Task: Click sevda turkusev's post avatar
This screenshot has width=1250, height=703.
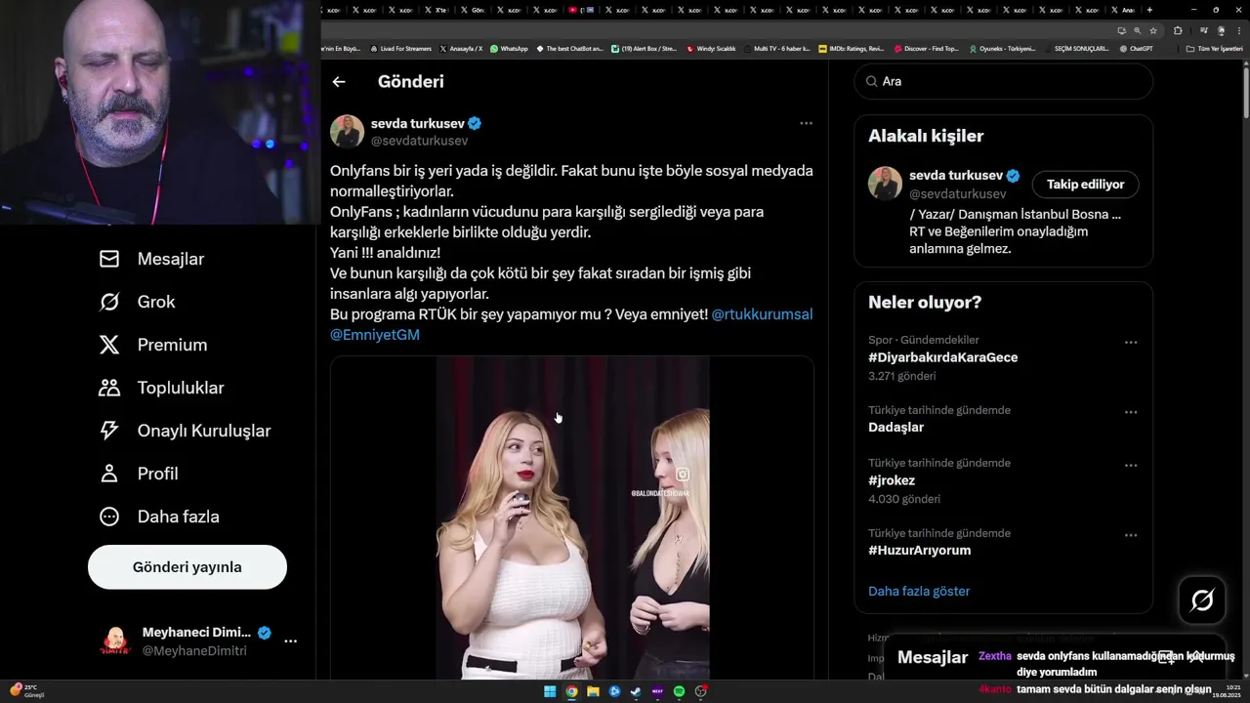Action: point(347,132)
